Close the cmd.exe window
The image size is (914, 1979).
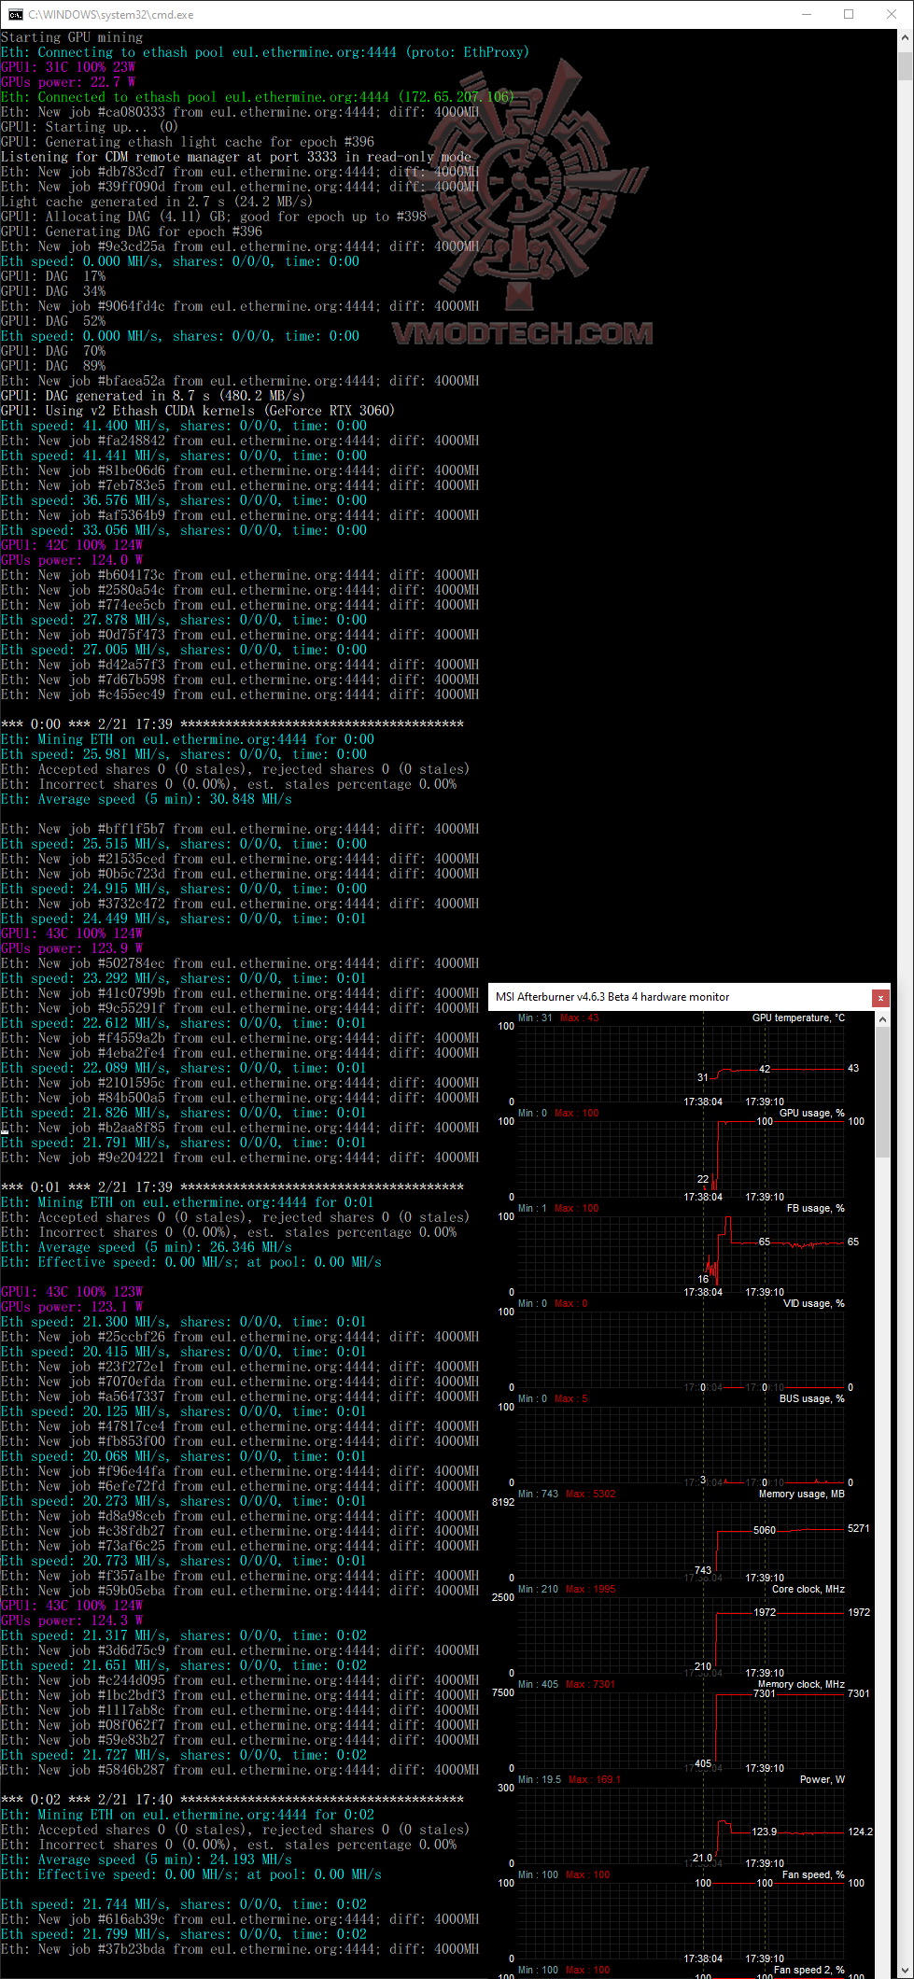click(892, 14)
